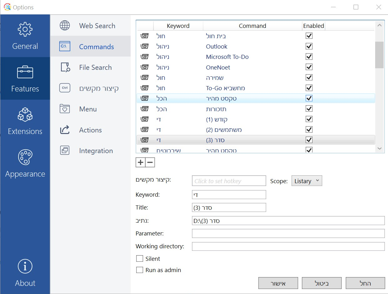Open the Integration settings tab
Image resolution: width=388 pixels, height=294 pixels.
pyautogui.click(x=91, y=151)
